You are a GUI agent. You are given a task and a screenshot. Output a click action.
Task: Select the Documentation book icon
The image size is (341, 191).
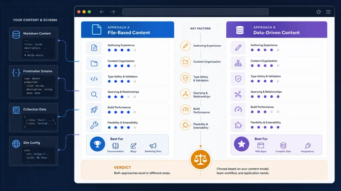click(x=115, y=145)
